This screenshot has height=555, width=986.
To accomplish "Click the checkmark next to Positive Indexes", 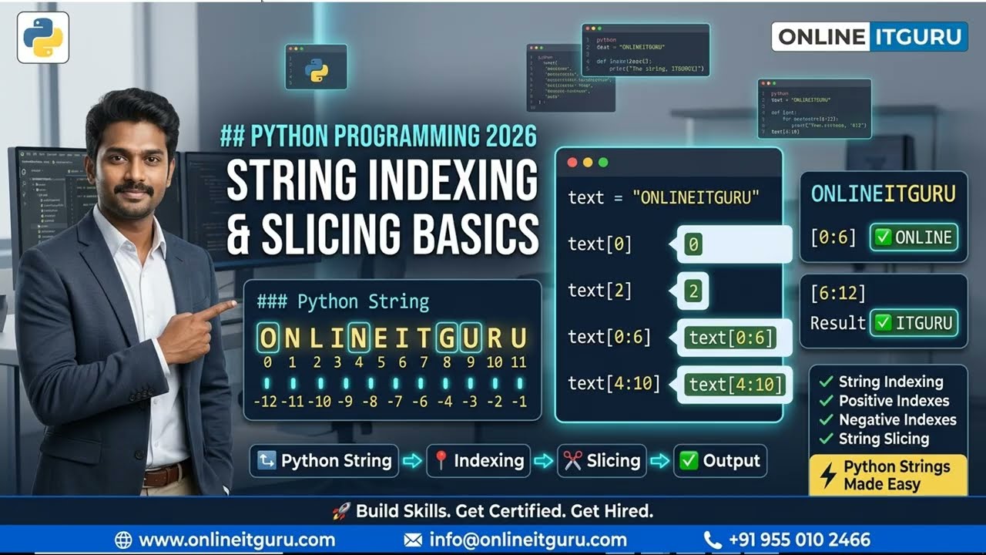I will (827, 401).
